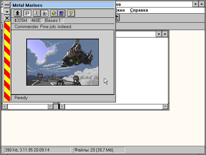Toggle sound with the speaker icon
The height and width of the screenshot is (155, 206).
[54, 13]
